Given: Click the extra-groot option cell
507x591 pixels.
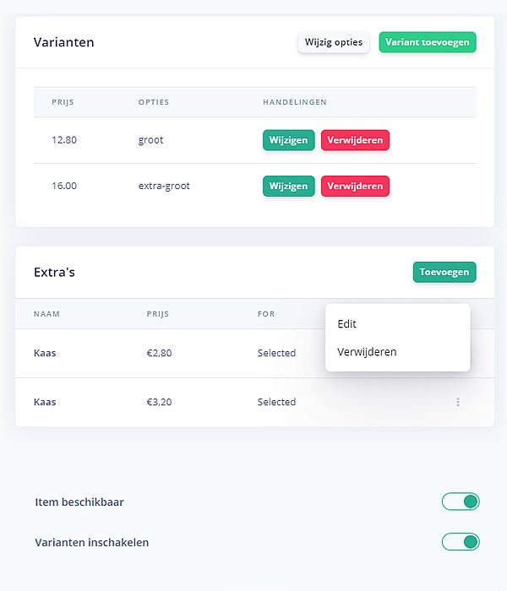Looking at the screenshot, I should click(164, 186).
